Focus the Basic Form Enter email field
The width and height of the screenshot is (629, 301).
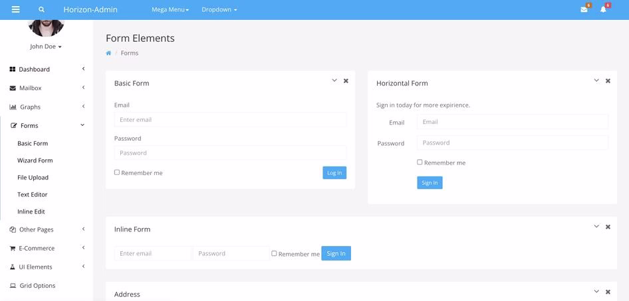coord(230,119)
